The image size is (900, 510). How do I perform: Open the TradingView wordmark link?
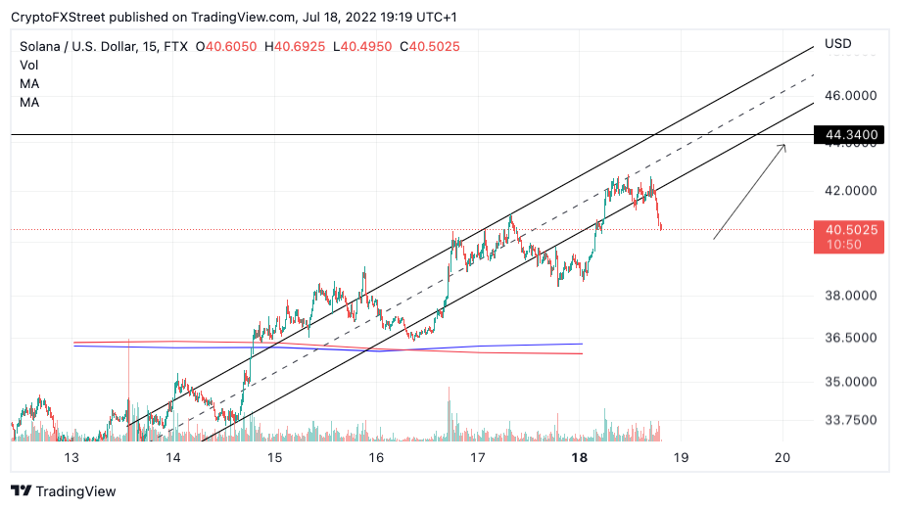[x=75, y=491]
